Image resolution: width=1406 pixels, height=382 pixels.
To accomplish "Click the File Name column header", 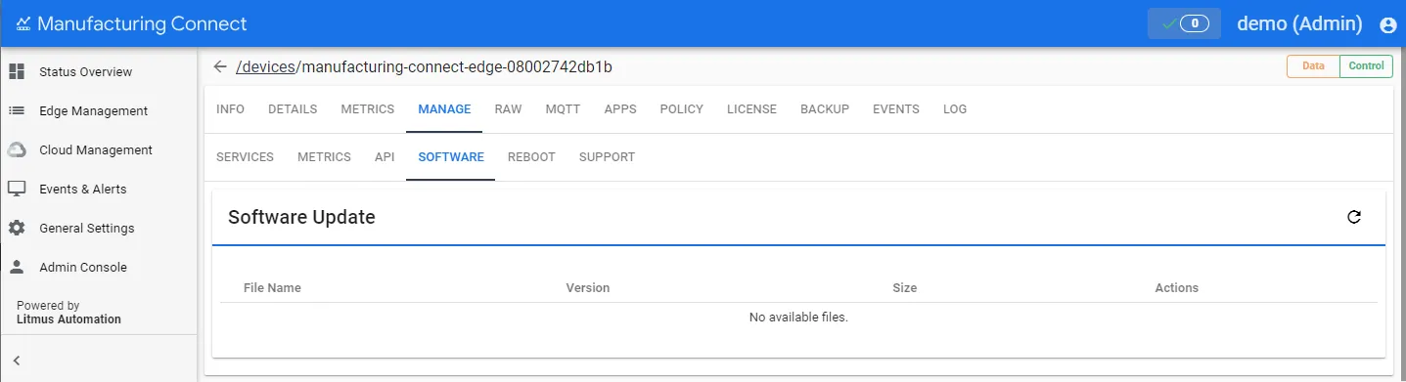I will pos(272,288).
